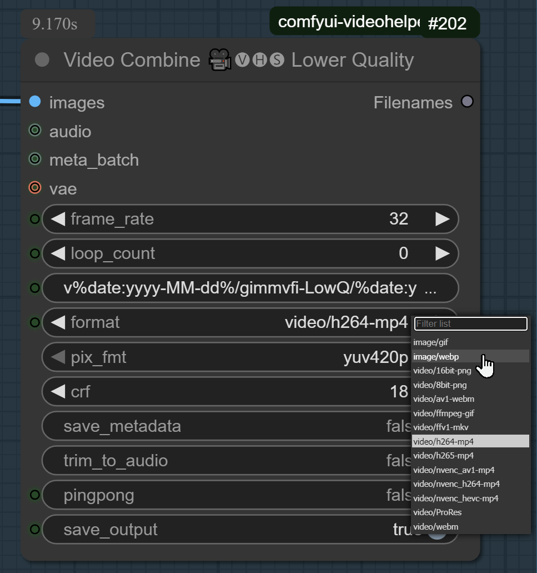Click the filename prefix text field

(x=250, y=288)
